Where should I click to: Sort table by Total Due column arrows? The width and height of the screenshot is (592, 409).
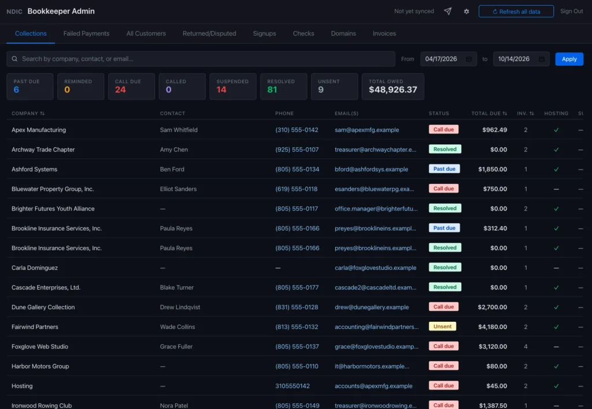(505, 114)
